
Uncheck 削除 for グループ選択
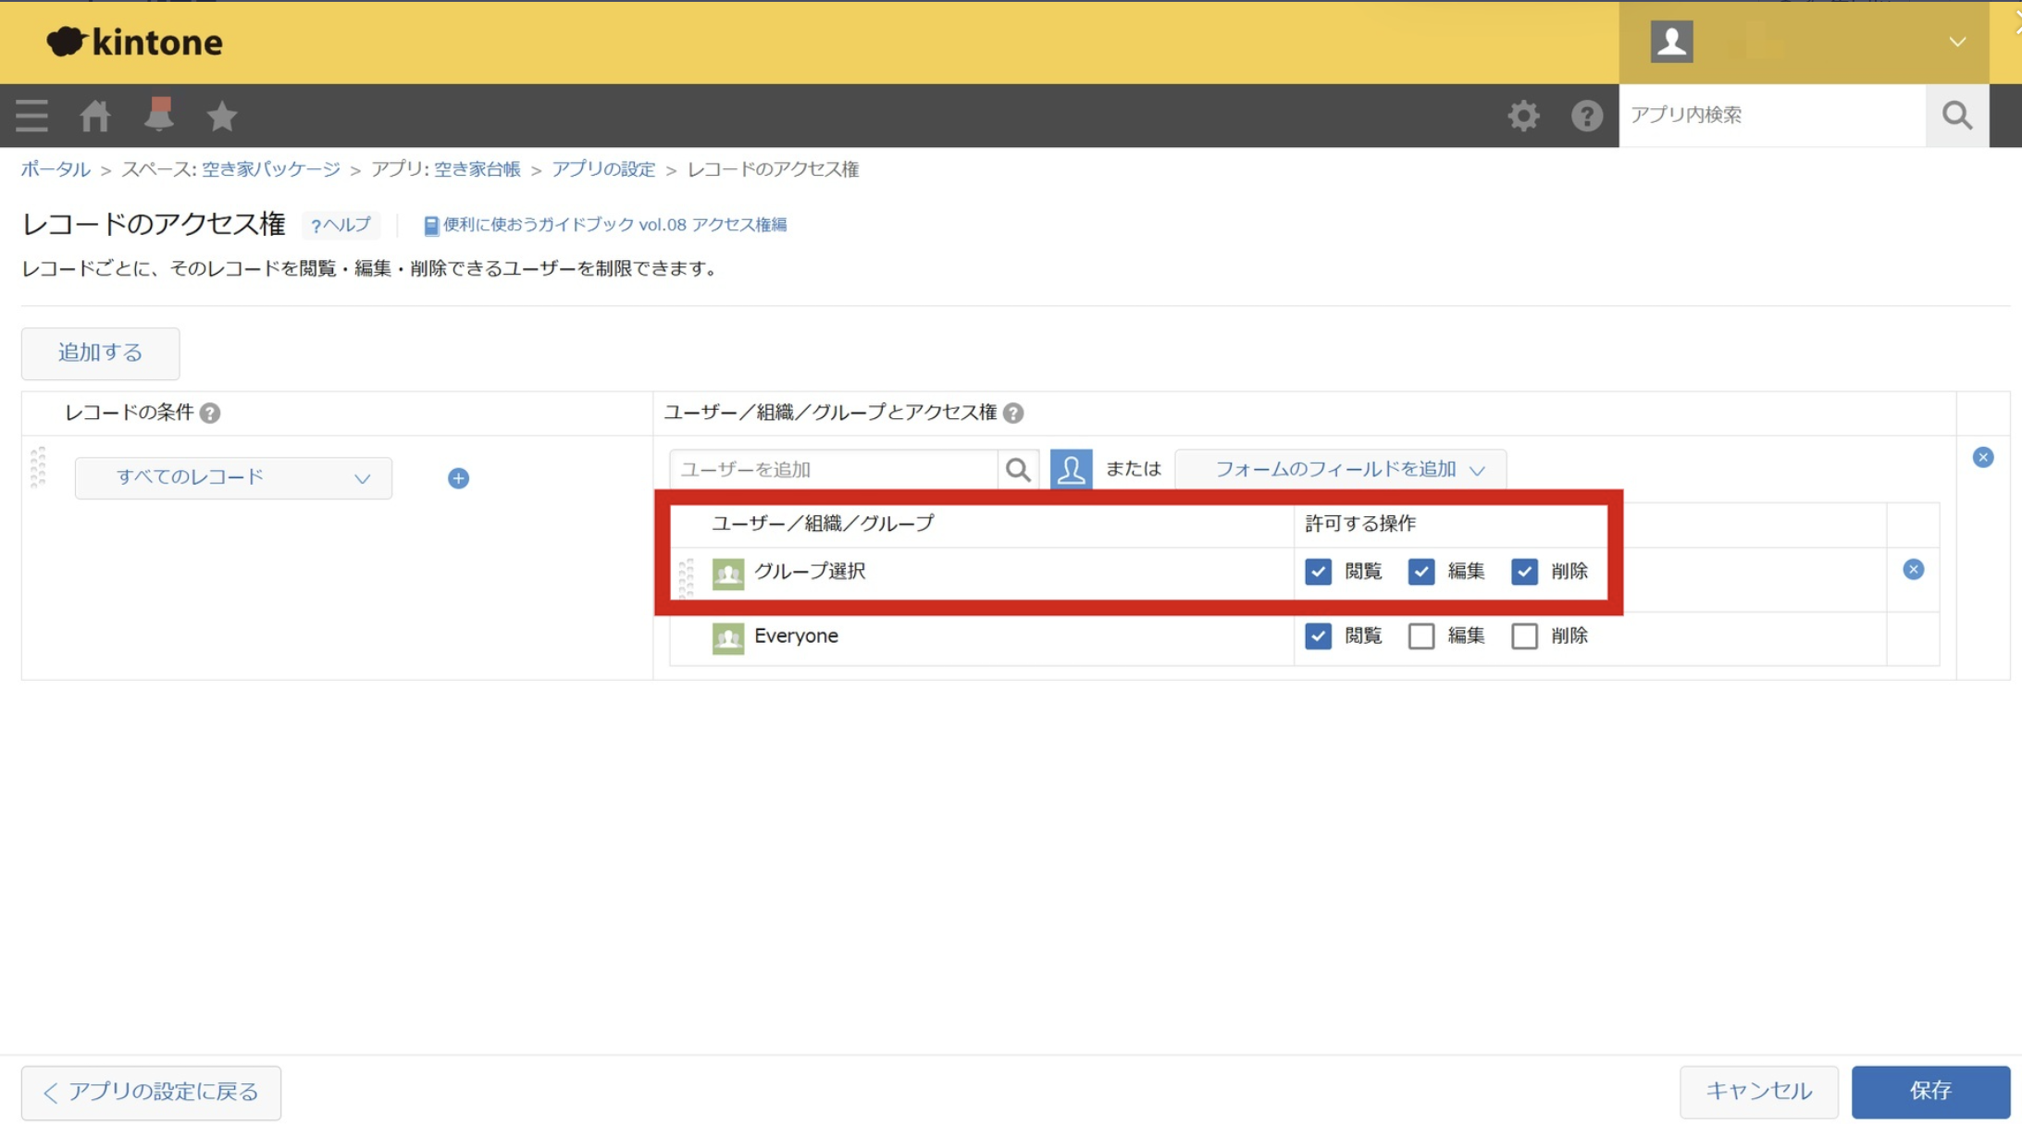tap(1524, 572)
